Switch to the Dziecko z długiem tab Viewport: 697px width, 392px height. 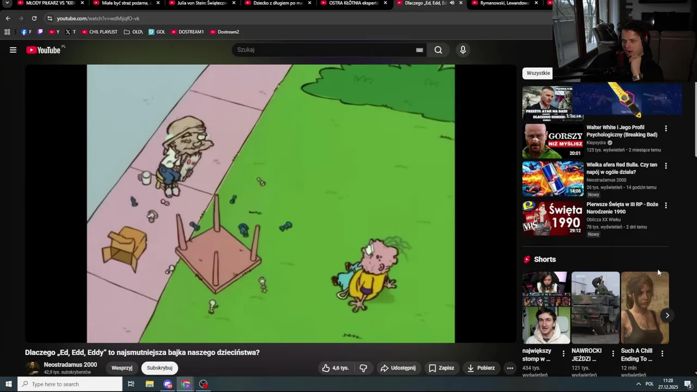[276, 3]
